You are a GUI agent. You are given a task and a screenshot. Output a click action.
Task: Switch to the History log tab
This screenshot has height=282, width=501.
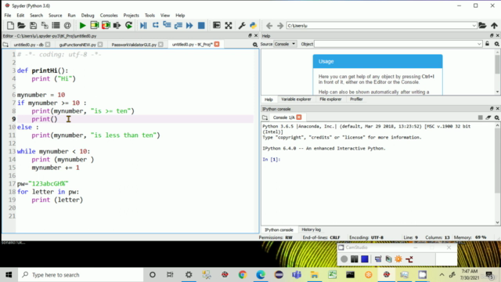(311, 230)
